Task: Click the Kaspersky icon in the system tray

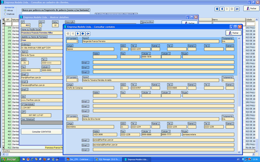Action: click(250, 159)
